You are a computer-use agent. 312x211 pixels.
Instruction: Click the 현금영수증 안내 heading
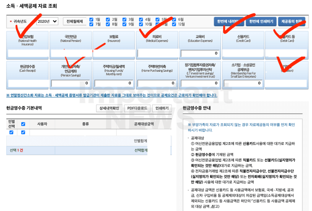tap(197, 108)
